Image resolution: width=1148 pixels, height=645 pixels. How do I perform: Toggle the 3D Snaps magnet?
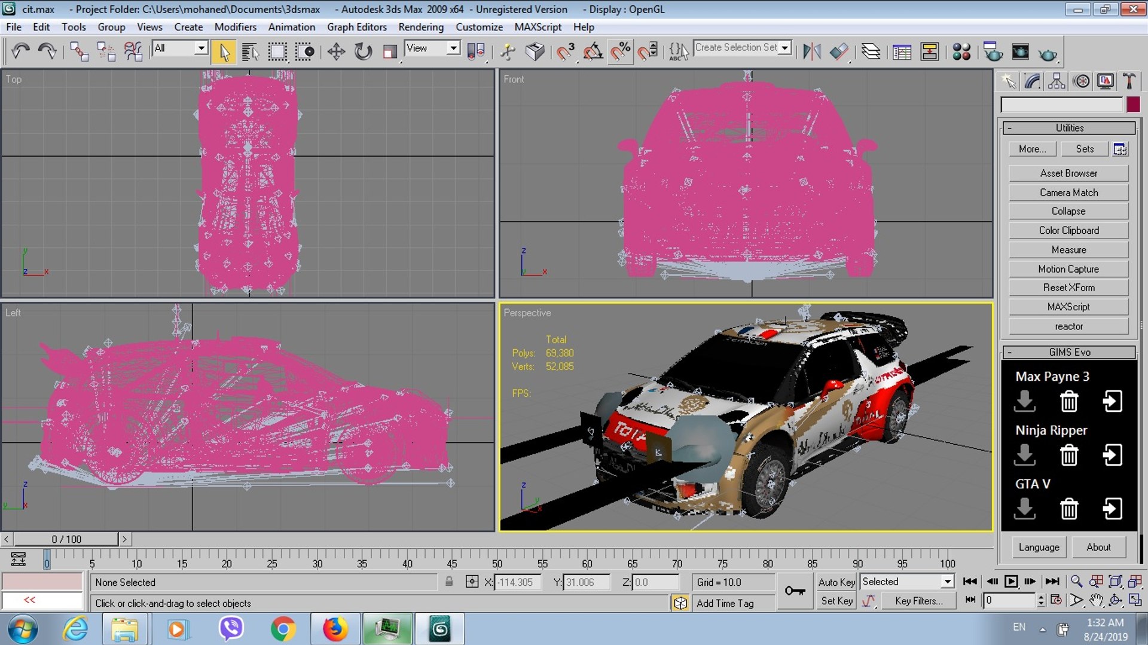pos(565,51)
